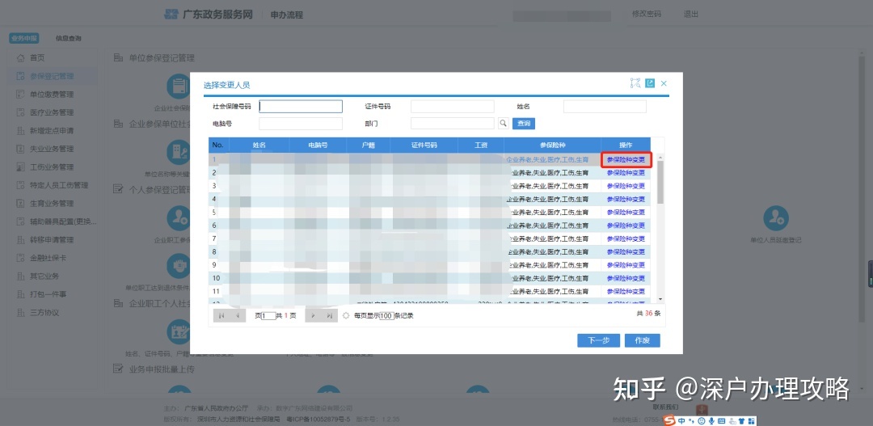Go to next page in pagination
The height and width of the screenshot is (426, 873).
click(x=314, y=316)
